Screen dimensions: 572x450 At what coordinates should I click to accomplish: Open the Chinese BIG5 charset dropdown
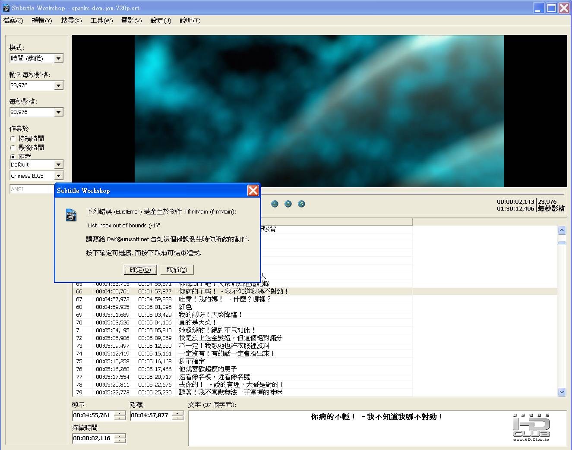[x=37, y=176]
